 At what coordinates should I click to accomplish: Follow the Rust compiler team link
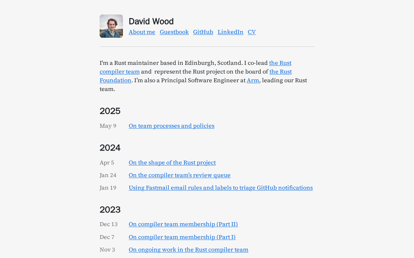pyautogui.click(x=280, y=63)
